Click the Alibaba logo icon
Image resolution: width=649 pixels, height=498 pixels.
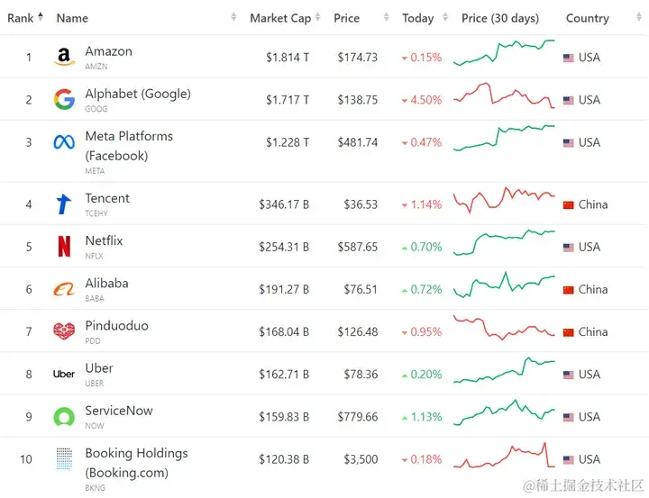click(63, 289)
